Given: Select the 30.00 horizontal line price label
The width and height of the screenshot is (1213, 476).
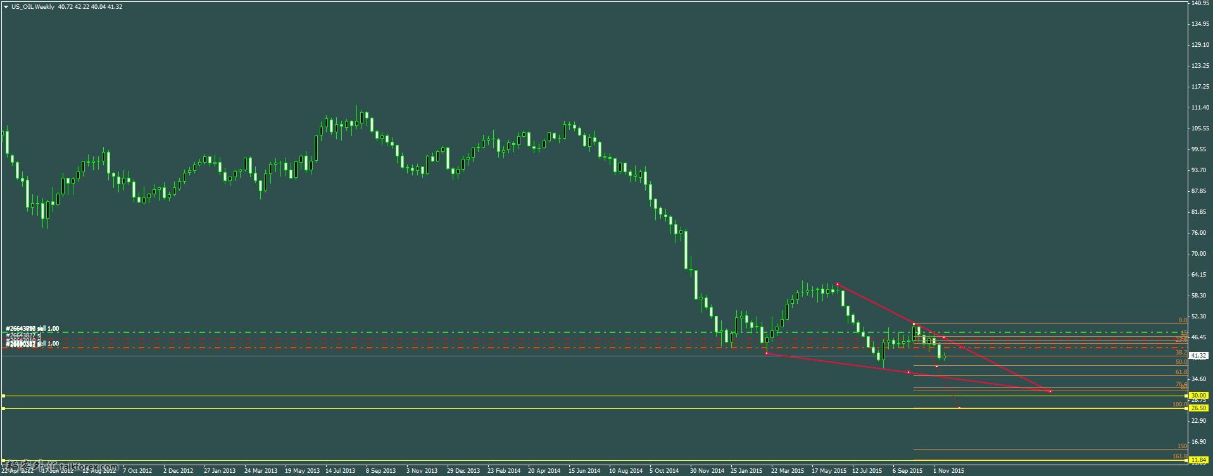Looking at the screenshot, I should pyautogui.click(x=1199, y=396).
